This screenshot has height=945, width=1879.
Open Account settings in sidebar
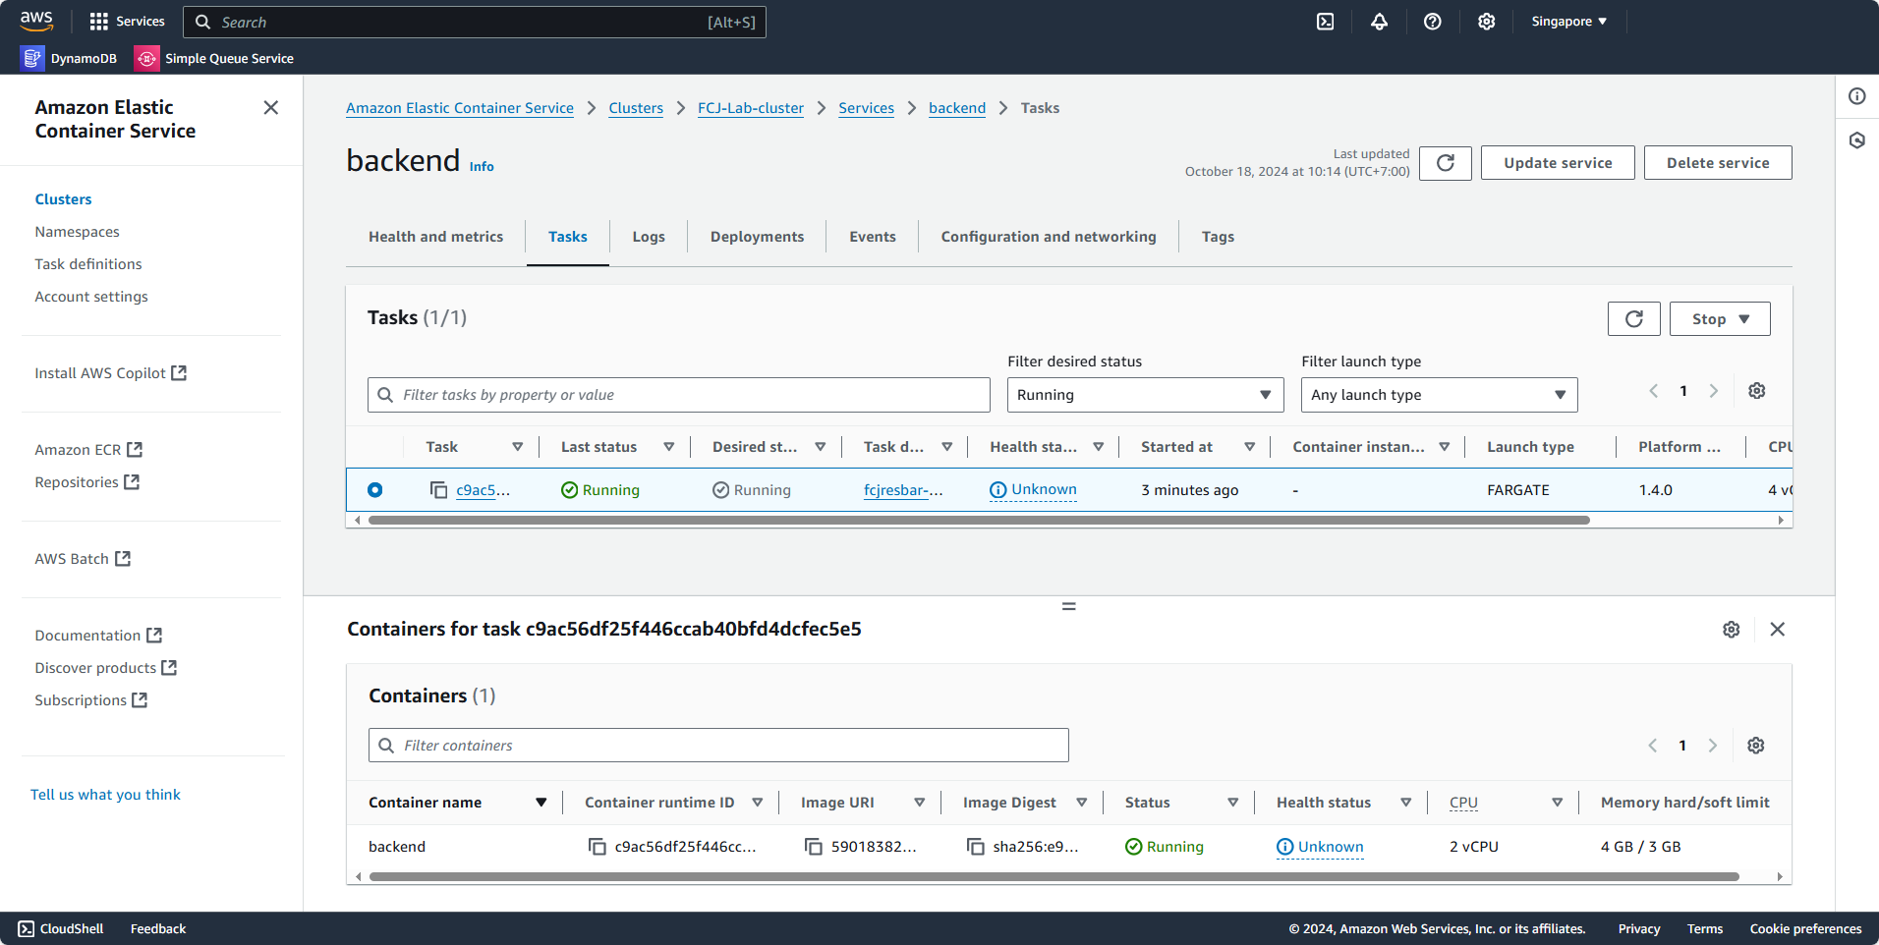(x=91, y=297)
